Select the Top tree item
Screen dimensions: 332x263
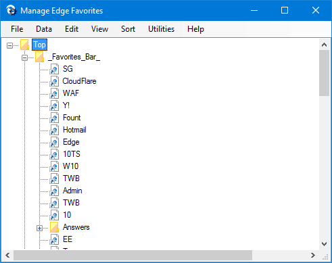(40, 45)
